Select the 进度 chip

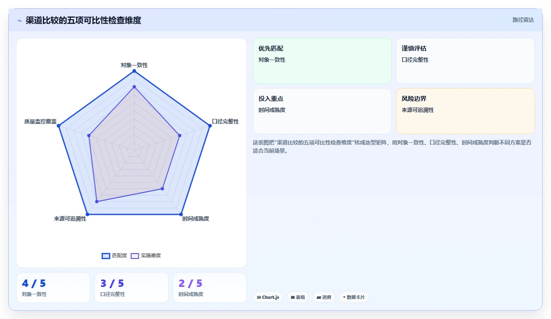coord(324,297)
